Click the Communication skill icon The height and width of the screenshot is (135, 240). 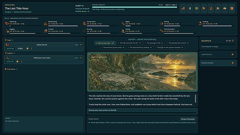161,31
